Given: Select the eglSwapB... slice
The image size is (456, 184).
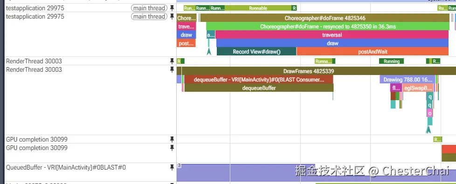Looking at the screenshot, I should pos(418,88).
